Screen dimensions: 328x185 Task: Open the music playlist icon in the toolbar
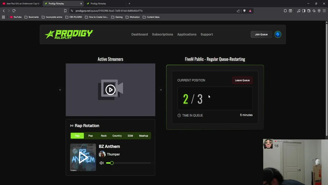click(x=299, y=11)
